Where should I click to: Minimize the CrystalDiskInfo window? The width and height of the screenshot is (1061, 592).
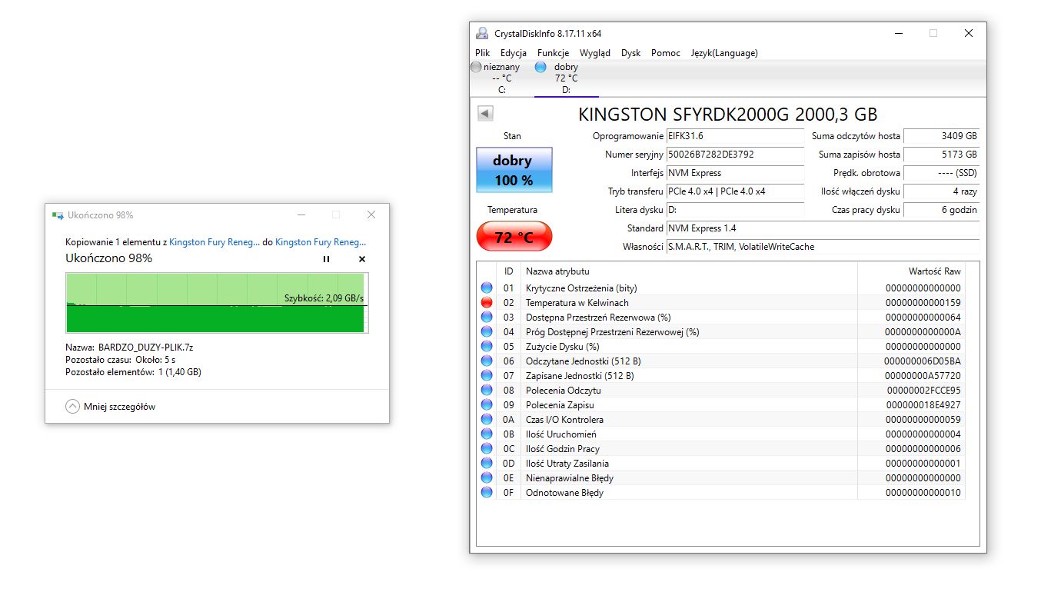pyautogui.click(x=898, y=34)
